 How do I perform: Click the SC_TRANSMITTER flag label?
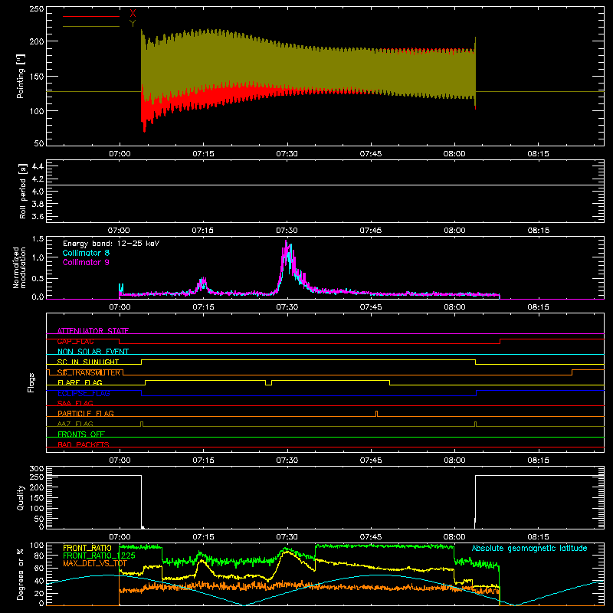(x=89, y=372)
